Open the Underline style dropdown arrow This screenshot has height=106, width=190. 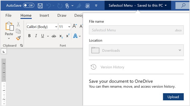coord(48,36)
